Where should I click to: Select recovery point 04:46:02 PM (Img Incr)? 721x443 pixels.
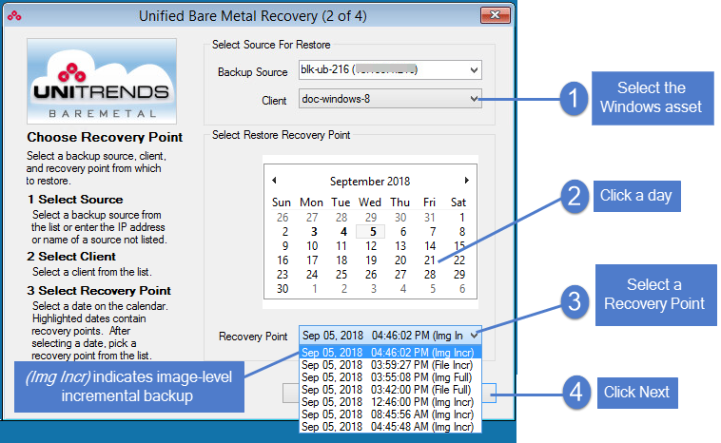tap(390, 353)
